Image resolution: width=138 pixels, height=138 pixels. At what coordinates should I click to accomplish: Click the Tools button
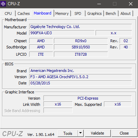point(68,133)
